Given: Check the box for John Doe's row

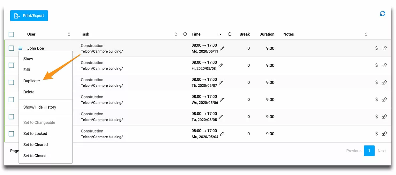Looking at the screenshot, I should (x=11, y=48).
